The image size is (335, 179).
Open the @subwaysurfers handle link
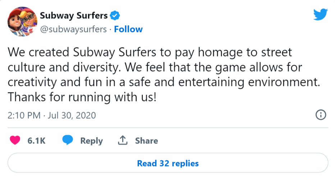coord(73,29)
